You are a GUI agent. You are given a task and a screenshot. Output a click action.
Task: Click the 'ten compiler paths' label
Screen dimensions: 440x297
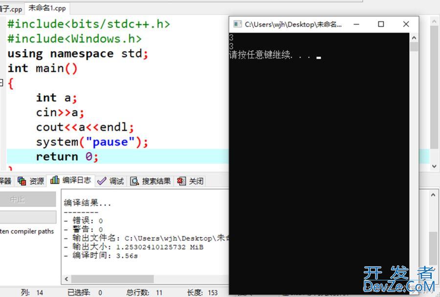pos(27,232)
